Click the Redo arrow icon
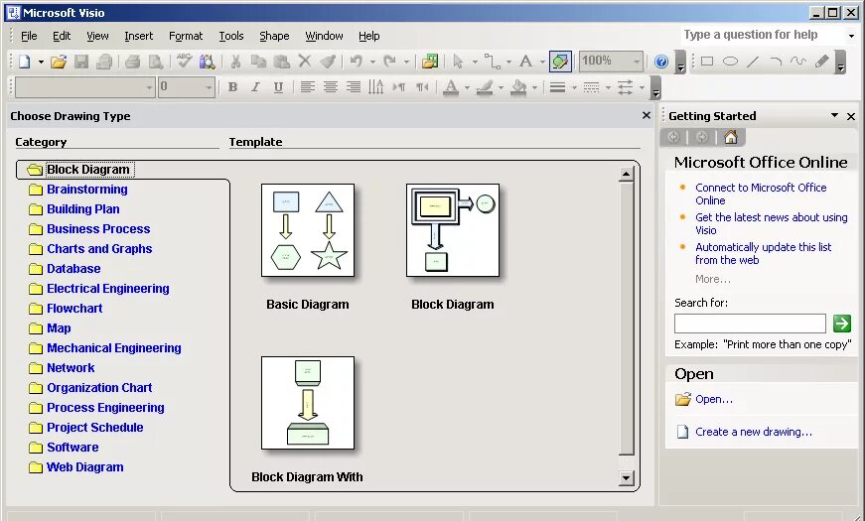 tap(390, 62)
